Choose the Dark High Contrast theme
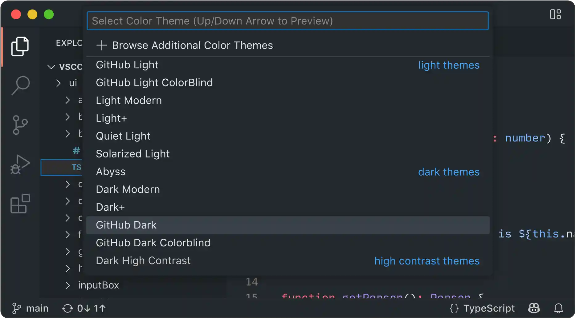This screenshot has width=575, height=318. pyautogui.click(x=143, y=260)
